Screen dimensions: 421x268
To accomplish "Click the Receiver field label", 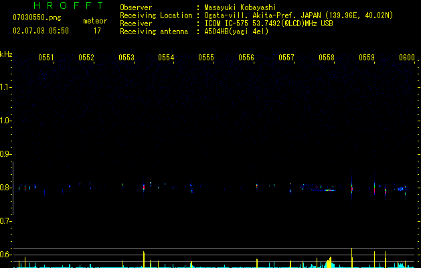I will [136, 23].
